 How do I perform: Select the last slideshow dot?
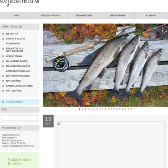coord(131,109)
